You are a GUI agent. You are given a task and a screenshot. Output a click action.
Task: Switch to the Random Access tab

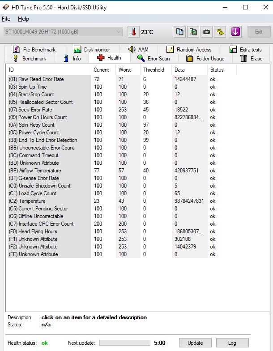point(189,49)
